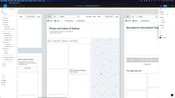Open the shape tools dropdown arrow

pos(13,6)
